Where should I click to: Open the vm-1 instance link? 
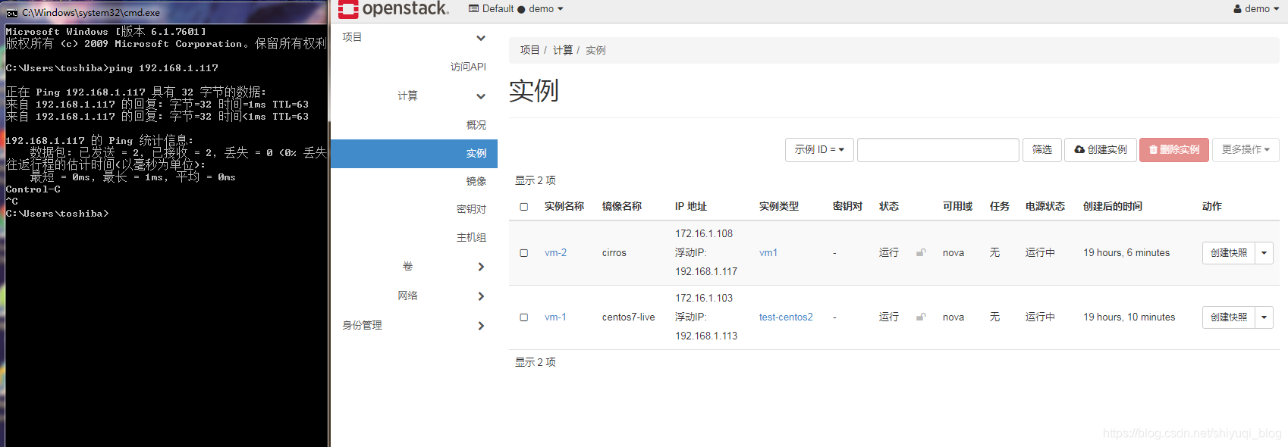555,317
